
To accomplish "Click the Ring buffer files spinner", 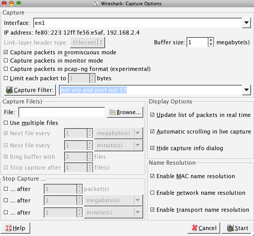I will coord(90,157).
